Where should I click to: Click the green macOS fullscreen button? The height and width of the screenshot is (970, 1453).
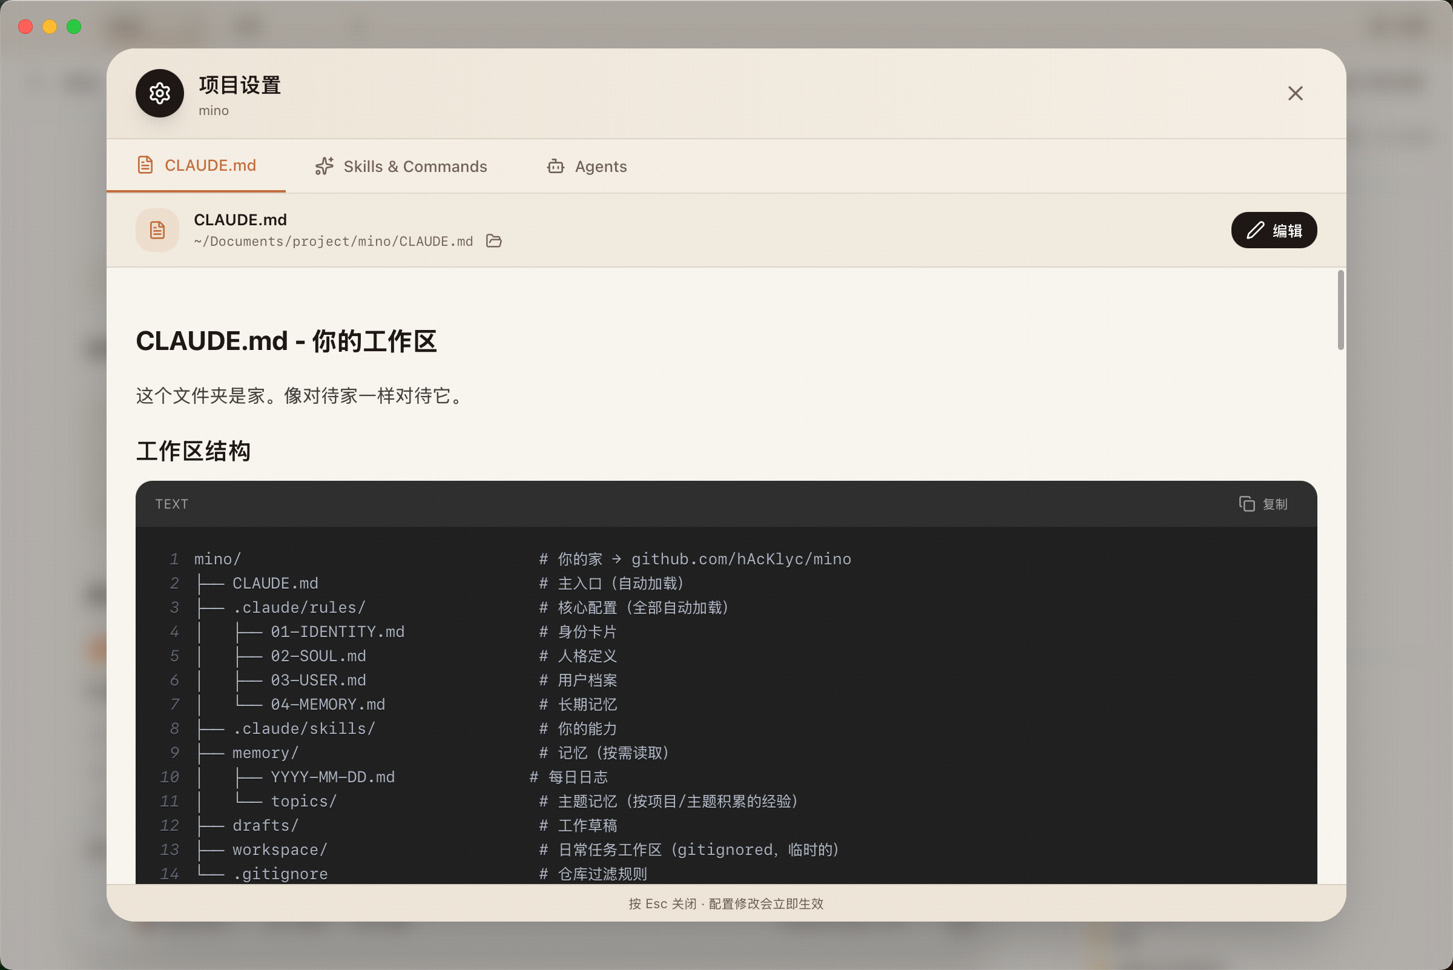(74, 27)
